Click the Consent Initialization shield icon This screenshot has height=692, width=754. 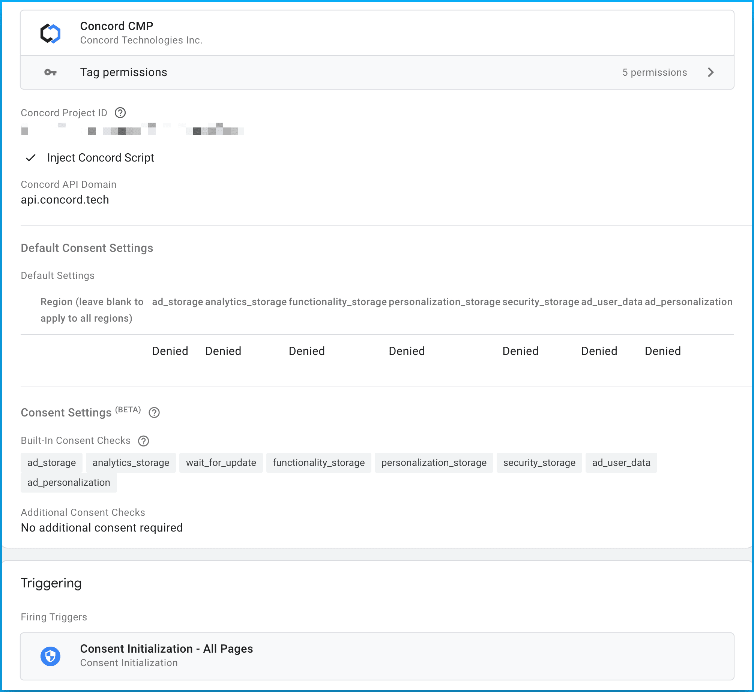point(50,656)
